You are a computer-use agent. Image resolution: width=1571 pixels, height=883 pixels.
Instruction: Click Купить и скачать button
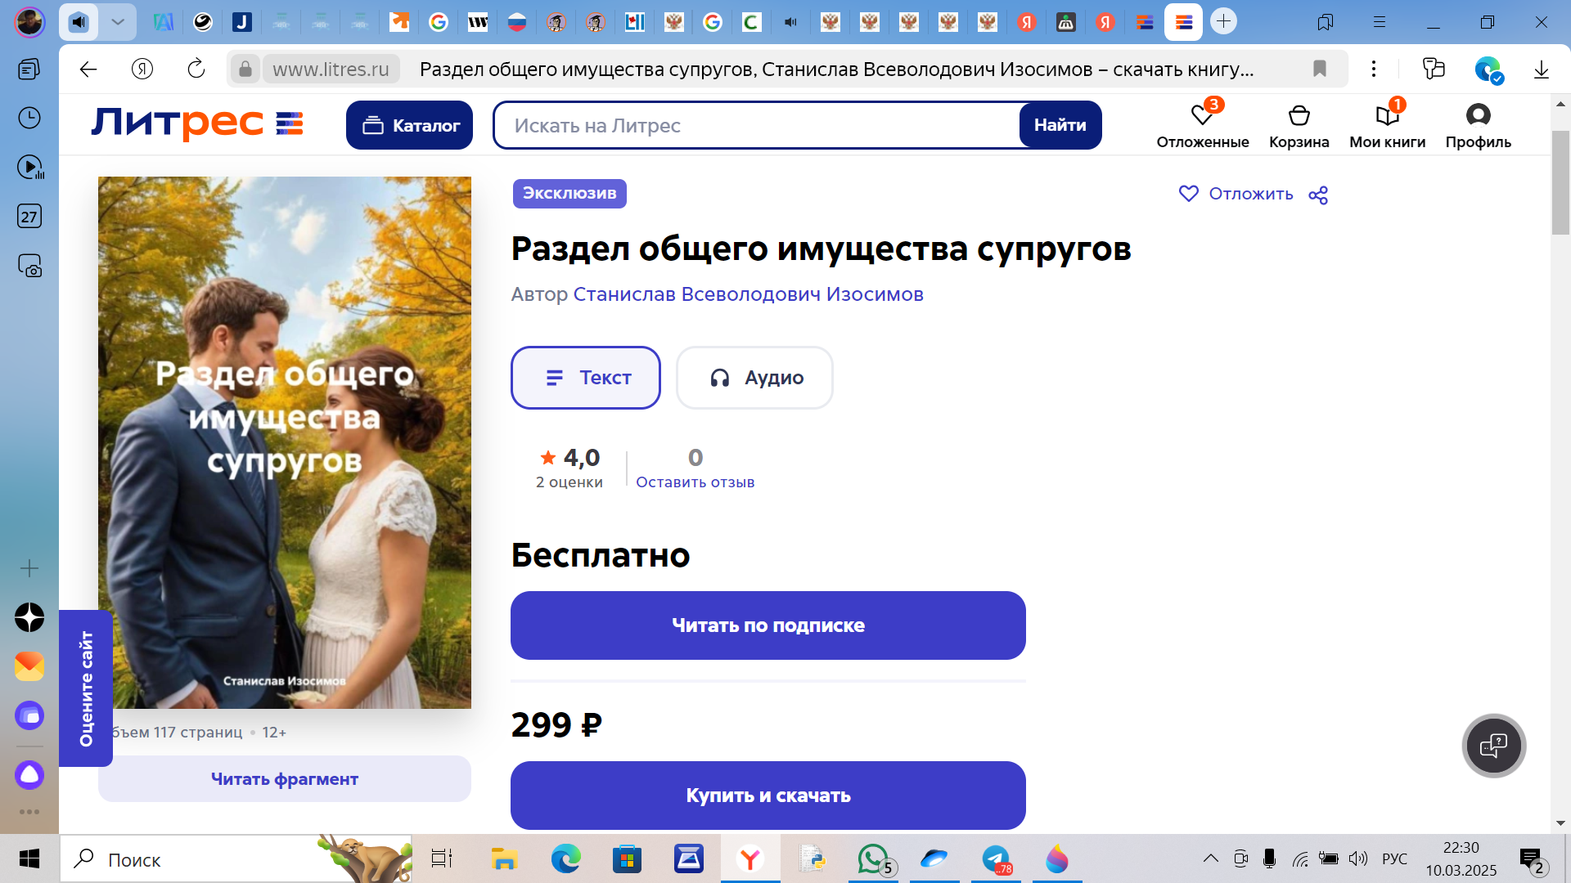click(x=767, y=796)
